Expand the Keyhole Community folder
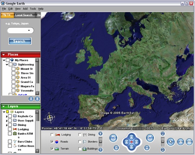The height and width of the screenshot is (155, 195). (x=7, y=116)
